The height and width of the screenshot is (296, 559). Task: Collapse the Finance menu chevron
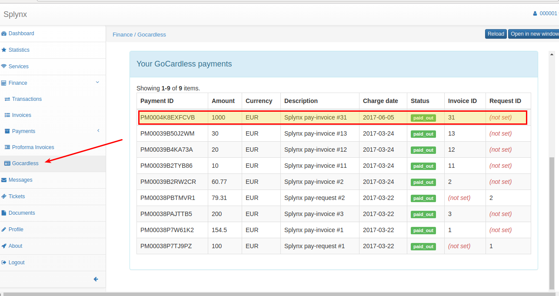pyautogui.click(x=97, y=82)
